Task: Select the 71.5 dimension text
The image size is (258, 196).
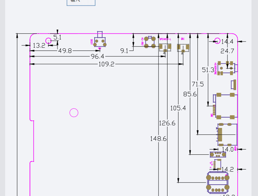Action: click(x=197, y=84)
